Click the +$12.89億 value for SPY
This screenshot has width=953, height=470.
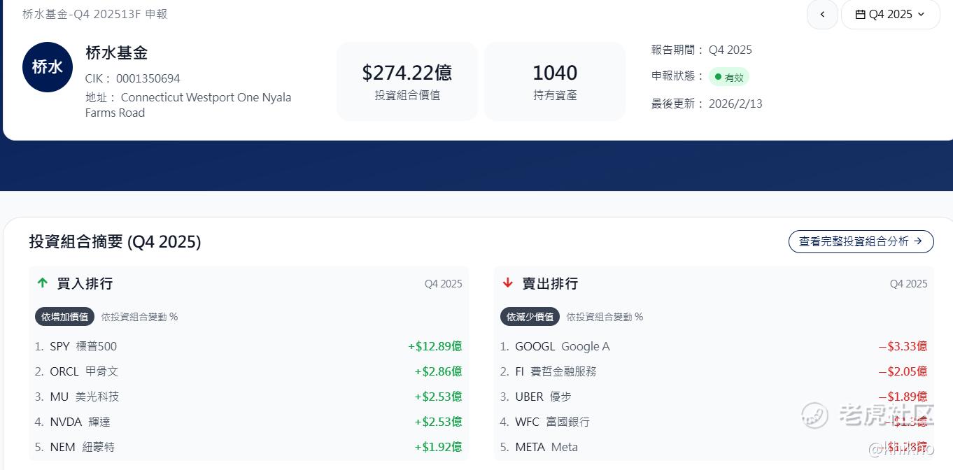(435, 346)
